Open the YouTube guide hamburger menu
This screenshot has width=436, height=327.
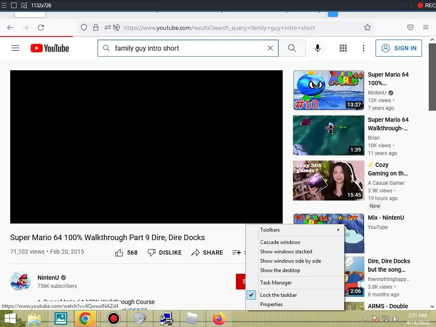point(15,48)
